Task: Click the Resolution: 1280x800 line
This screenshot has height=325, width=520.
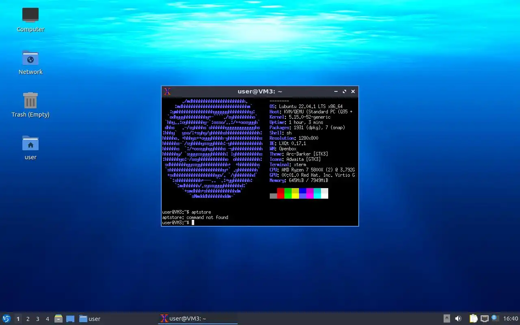Action: tap(294, 138)
